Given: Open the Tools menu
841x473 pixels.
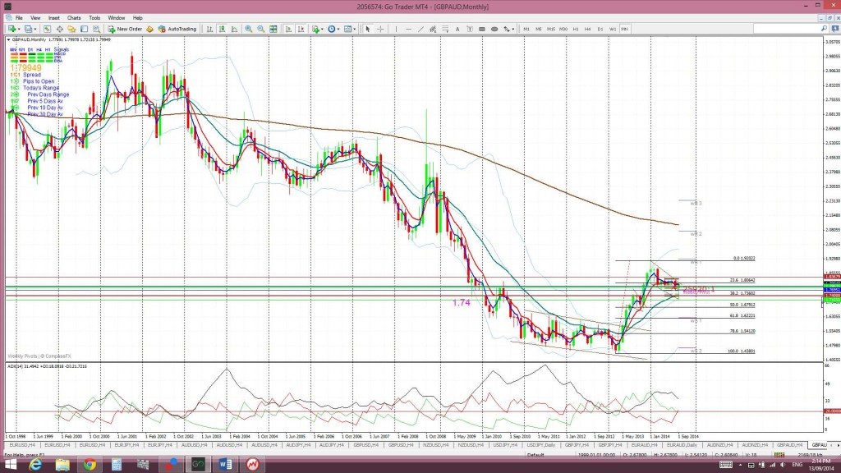Looking at the screenshot, I should click(x=94, y=18).
